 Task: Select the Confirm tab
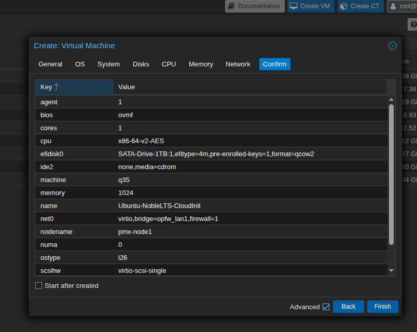(x=275, y=64)
